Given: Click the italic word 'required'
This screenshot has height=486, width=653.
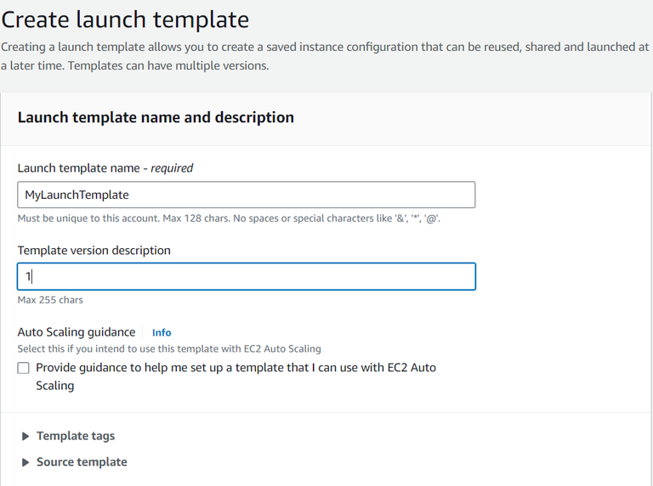Looking at the screenshot, I should tap(172, 168).
